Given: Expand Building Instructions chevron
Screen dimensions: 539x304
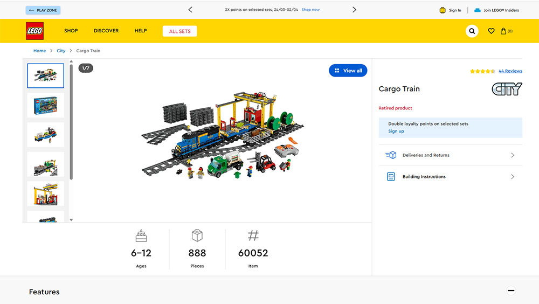Looking at the screenshot, I should click(x=513, y=177).
